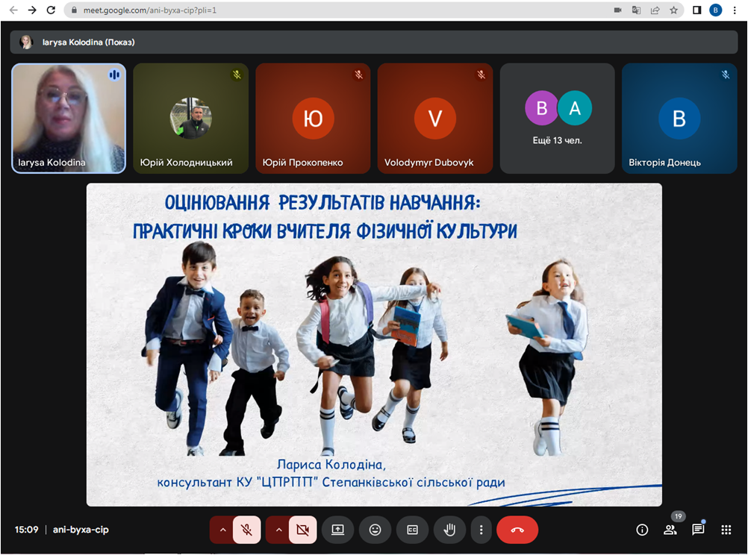Open Chrome browser three-dot menu

pyautogui.click(x=735, y=10)
